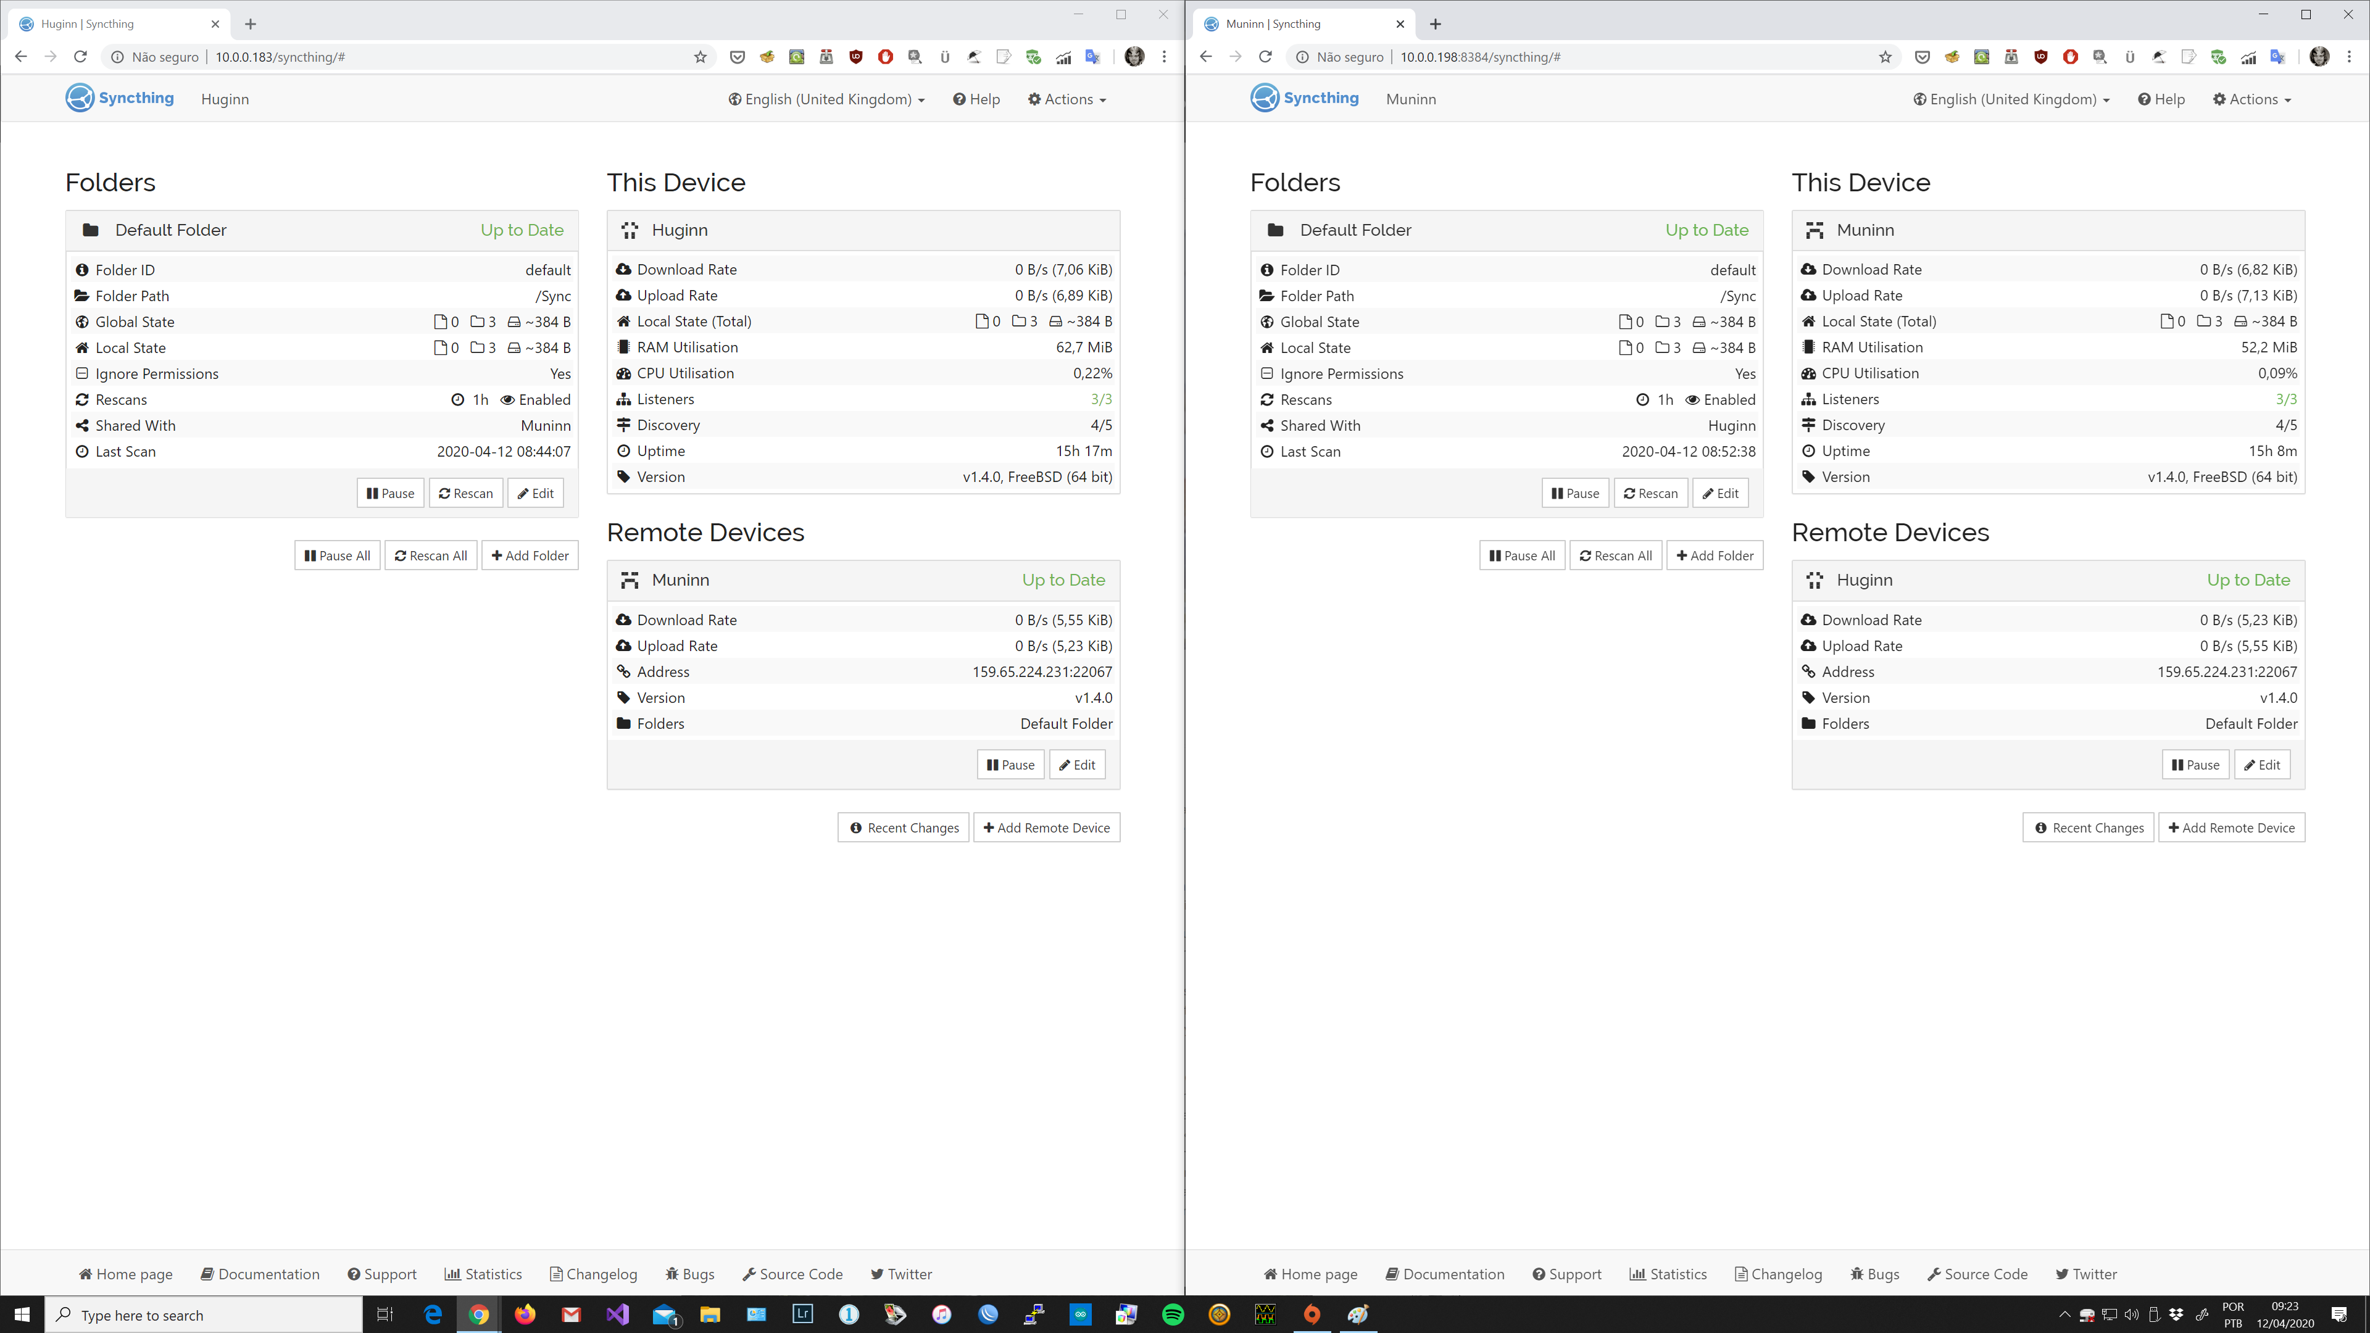Pause Muninn remote device in Huginn window
This screenshot has width=2370, height=1333.
coord(1010,765)
